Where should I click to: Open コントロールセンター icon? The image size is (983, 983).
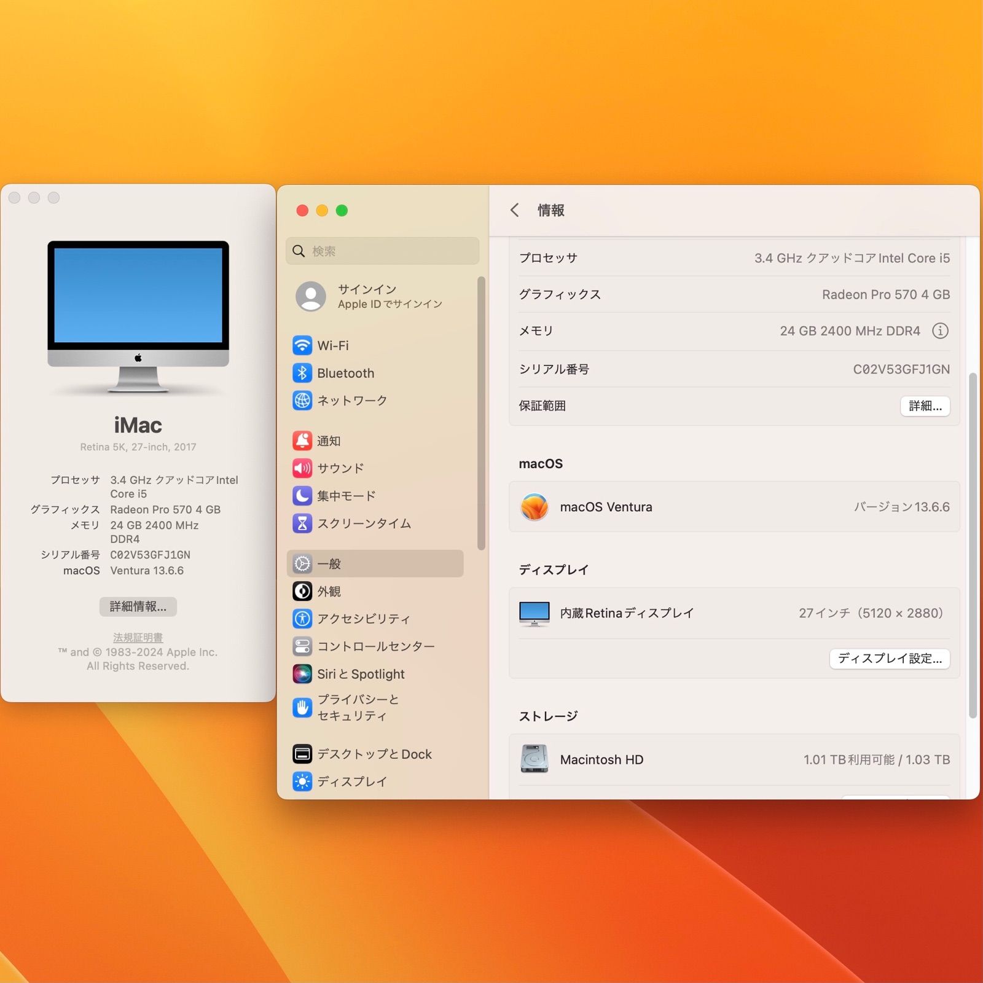pyautogui.click(x=302, y=646)
